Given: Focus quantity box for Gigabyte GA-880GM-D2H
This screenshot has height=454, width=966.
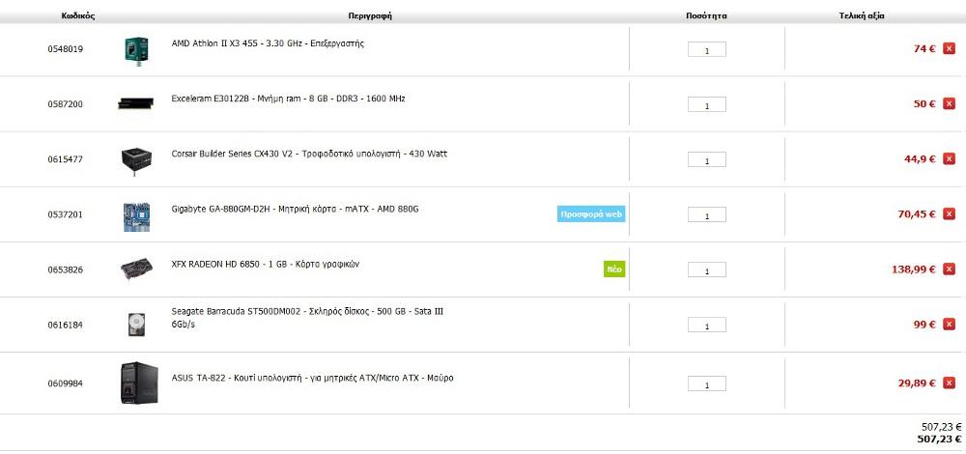Looking at the screenshot, I should 707,215.
